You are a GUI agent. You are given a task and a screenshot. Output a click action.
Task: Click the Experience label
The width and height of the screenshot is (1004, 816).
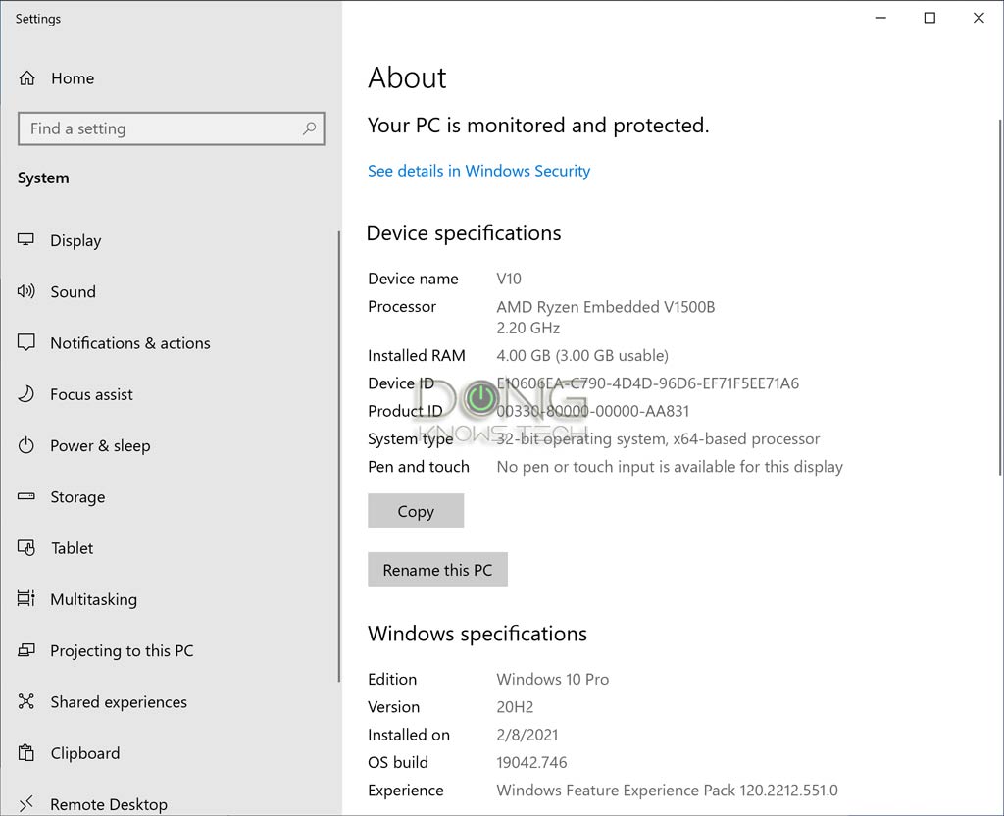pyautogui.click(x=405, y=790)
